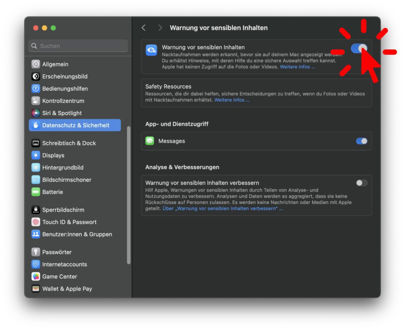Open Siri & Spotlight settings
The height and width of the screenshot is (330, 405).
click(x=36, y=113)
